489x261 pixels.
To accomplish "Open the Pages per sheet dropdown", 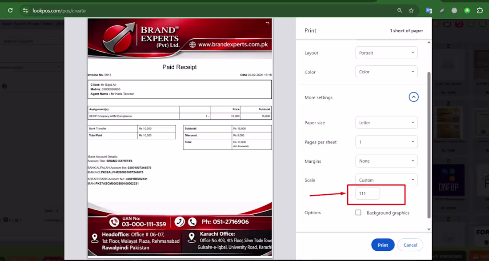I will (386, 142).
